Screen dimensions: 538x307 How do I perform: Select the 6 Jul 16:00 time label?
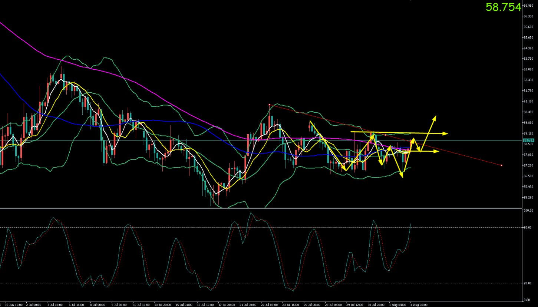tap(76, 305)
